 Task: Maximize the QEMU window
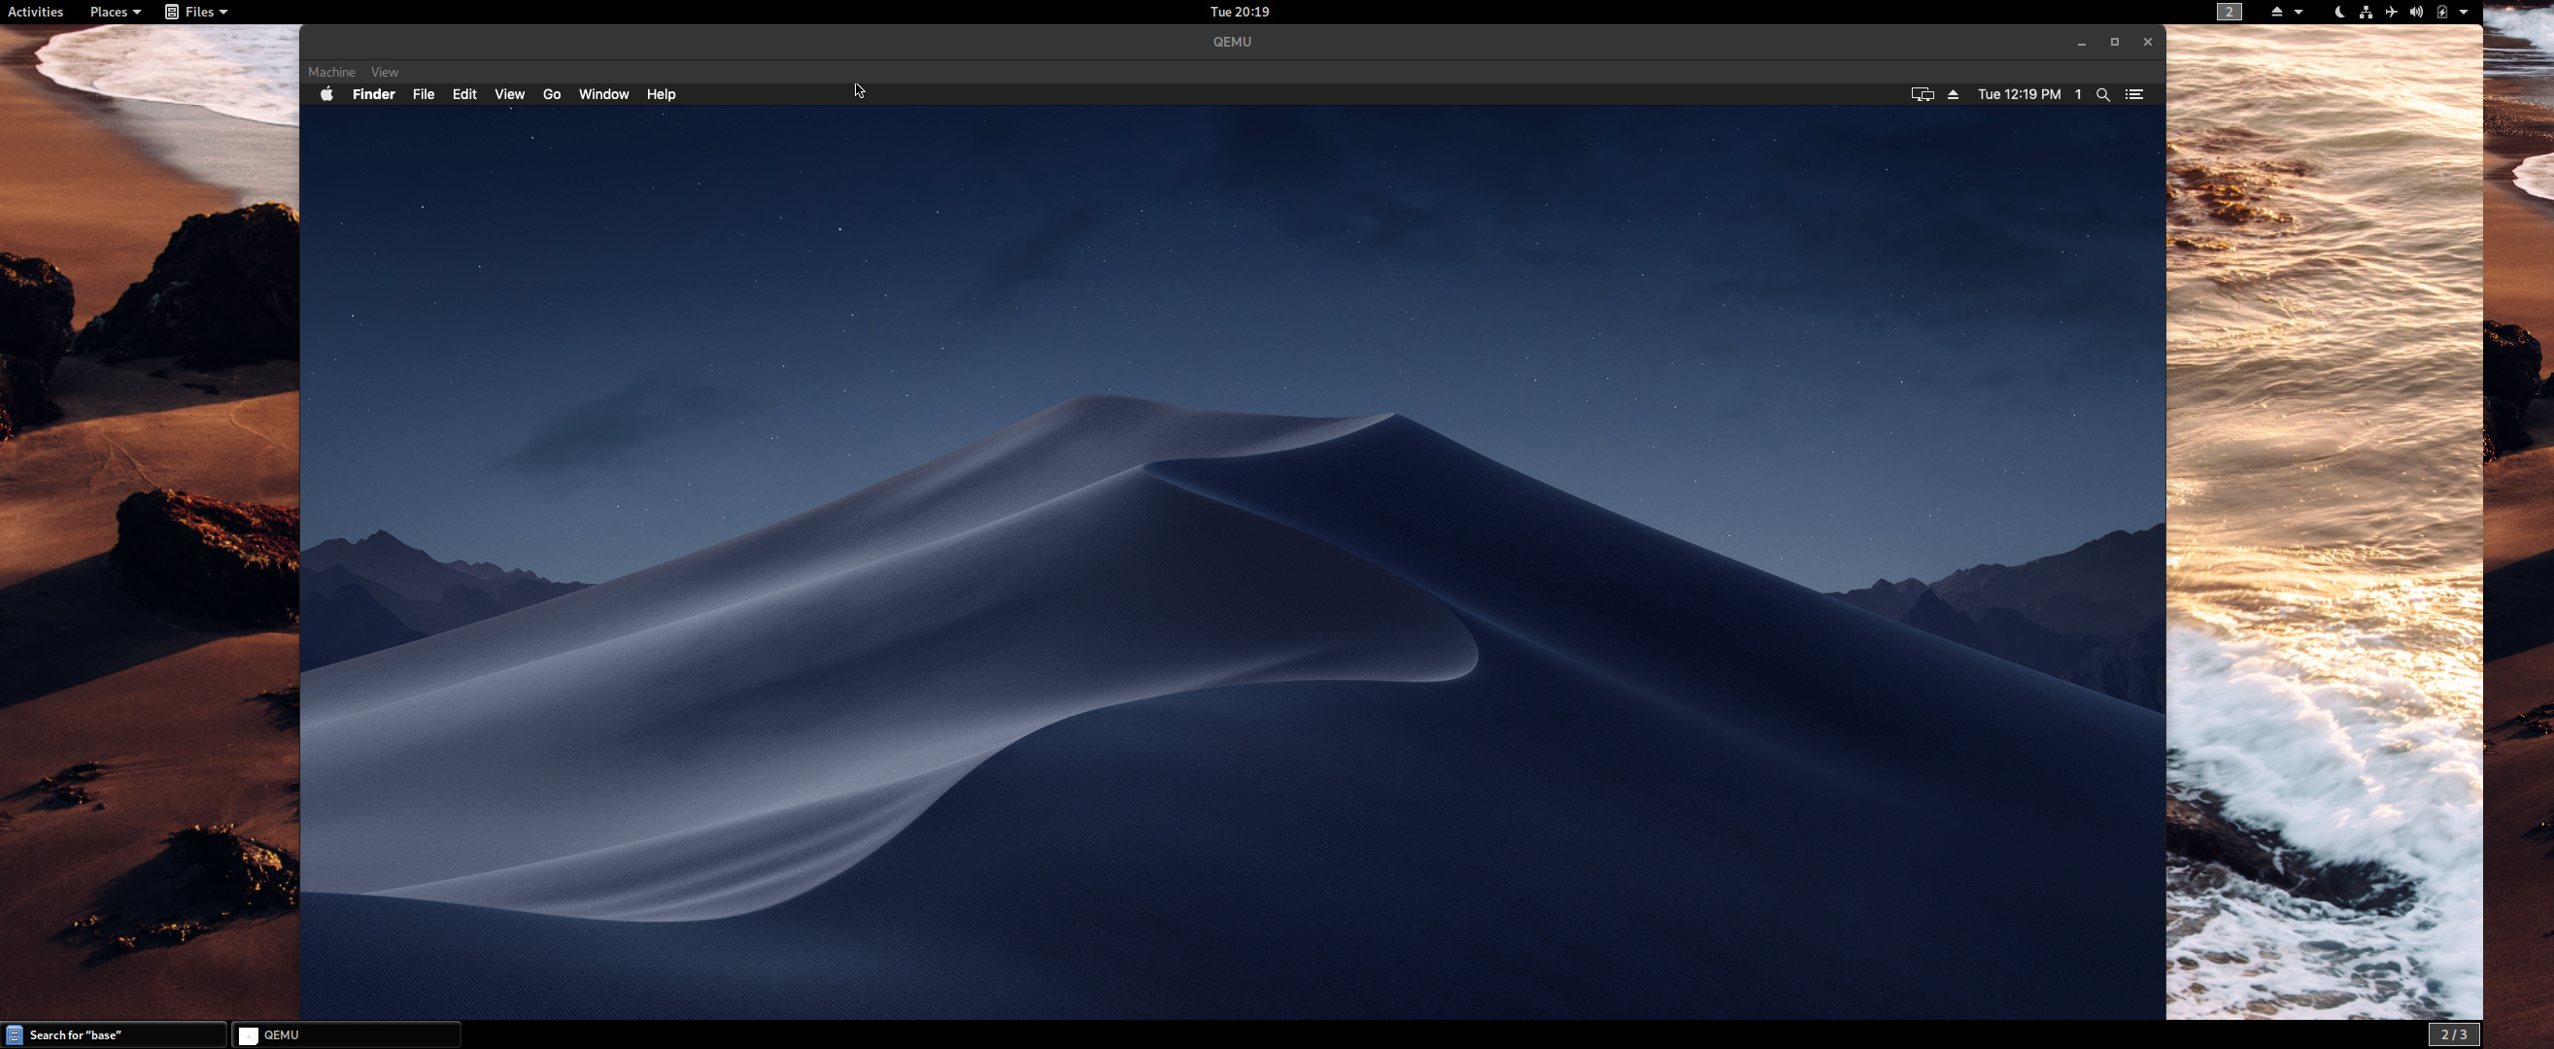[2115, 42]
